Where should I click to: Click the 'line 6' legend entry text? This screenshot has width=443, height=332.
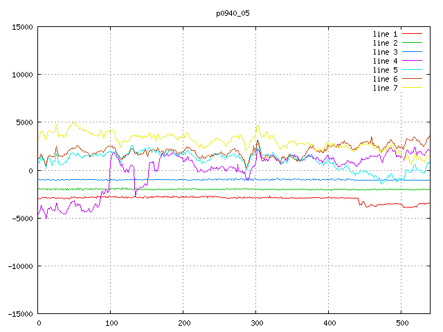click(x=386, y=79)
